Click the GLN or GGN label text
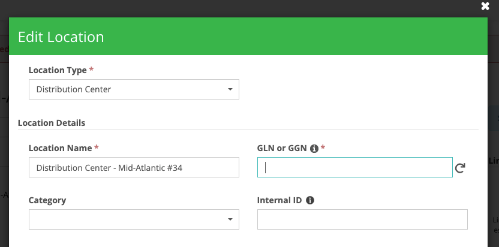Image resolution: width=499 pixels, height=247 pixels. point(282,148)
